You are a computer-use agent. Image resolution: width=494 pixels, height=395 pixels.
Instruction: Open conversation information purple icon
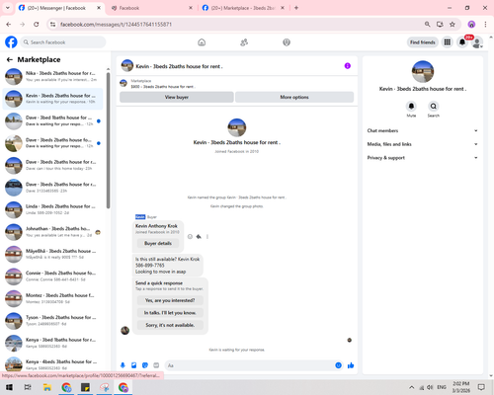click(348, 66)
